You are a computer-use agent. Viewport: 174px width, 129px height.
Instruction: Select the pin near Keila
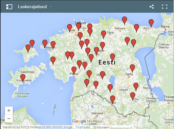click(70, 27)
